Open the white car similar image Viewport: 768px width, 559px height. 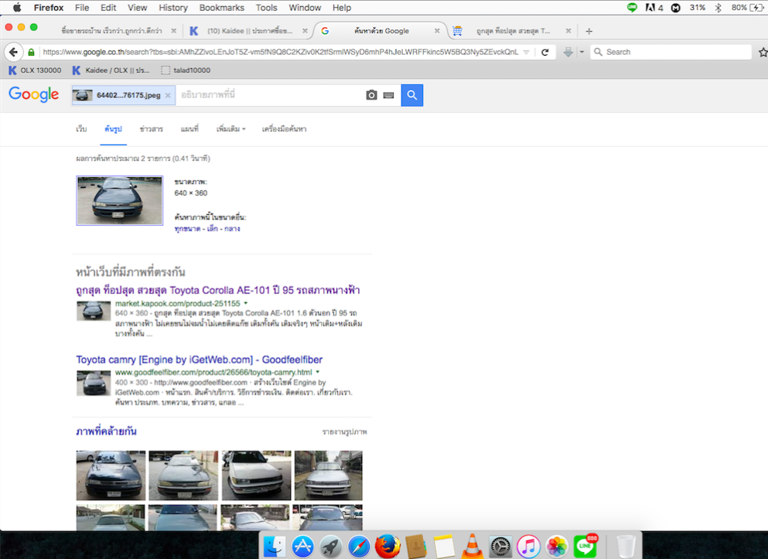[x=256, y=475]
